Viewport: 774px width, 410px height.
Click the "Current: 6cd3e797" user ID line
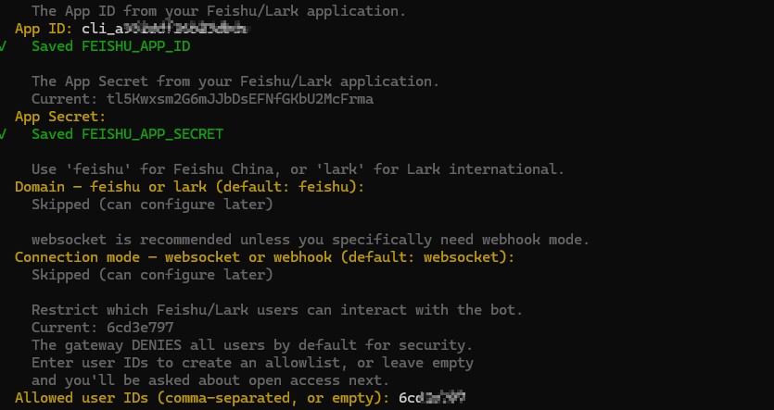coord(102,328)
